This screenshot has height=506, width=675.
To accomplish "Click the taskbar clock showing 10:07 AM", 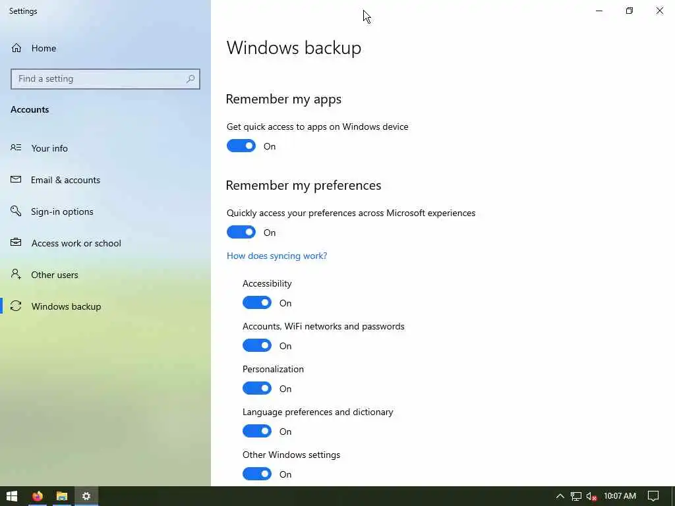I will pos(620,496).
